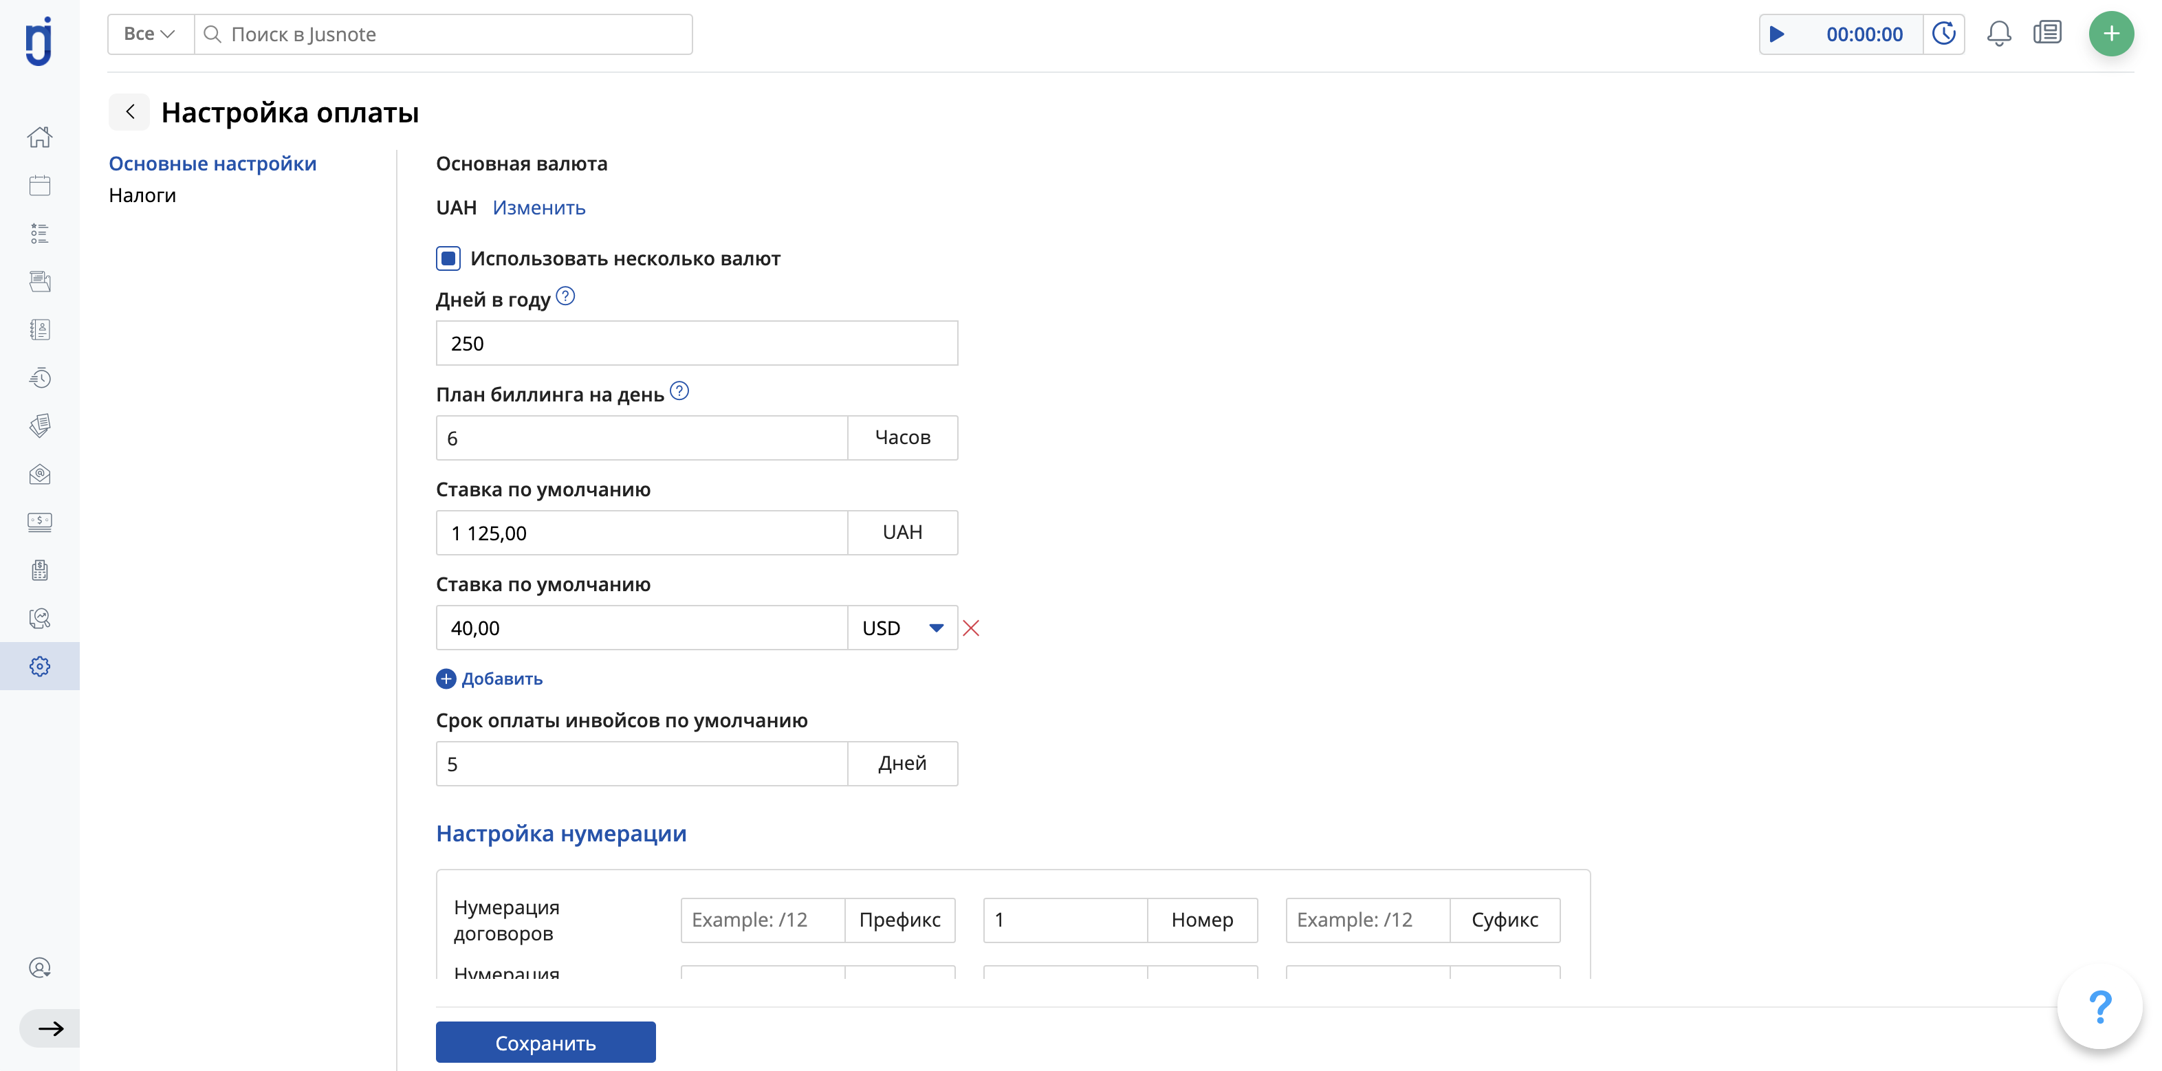Viewport: 2162px width, 1071px height.
Task: Go back with the chevron arrow
Action: [129, 111]
